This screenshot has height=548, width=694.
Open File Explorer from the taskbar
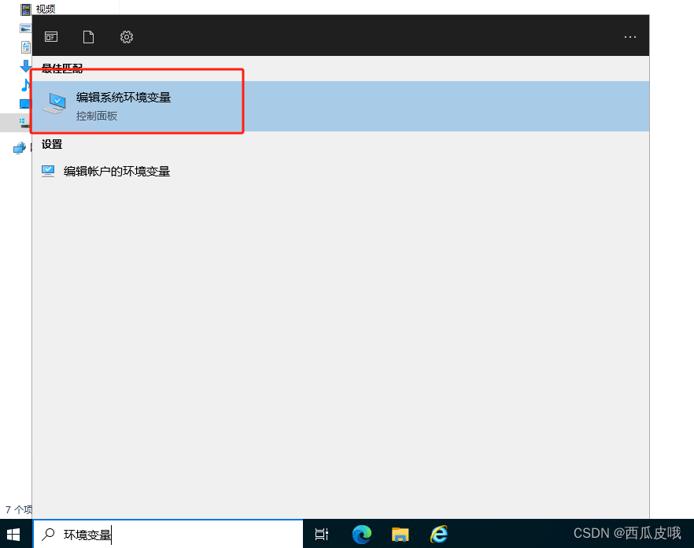coord(401,534)
